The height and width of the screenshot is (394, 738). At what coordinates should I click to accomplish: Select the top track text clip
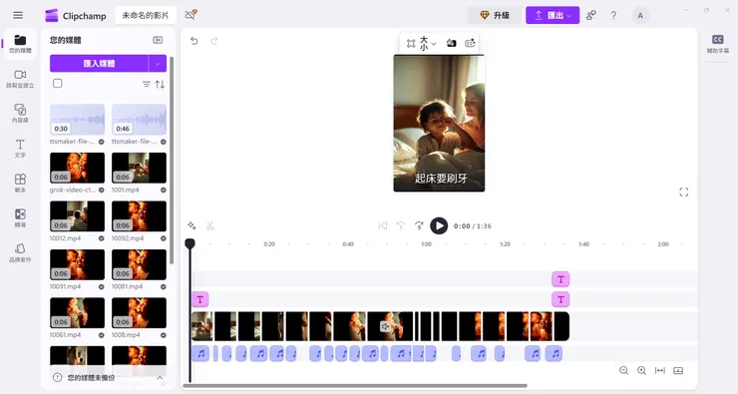[x=560, y=279]
